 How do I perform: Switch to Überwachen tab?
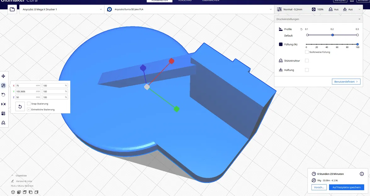tap(210, 1)
